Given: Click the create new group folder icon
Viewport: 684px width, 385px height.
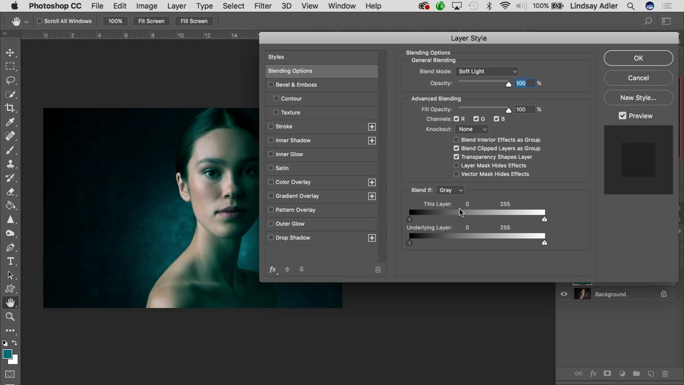Looking at the screenshot, I should click(636, 374).
